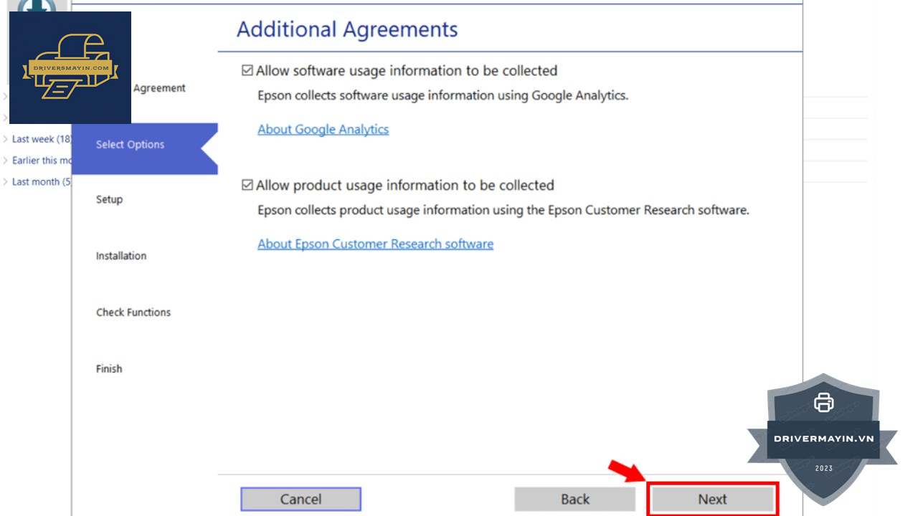
Task: Go Back to the previous step
Action: click(x=575, y=500)
